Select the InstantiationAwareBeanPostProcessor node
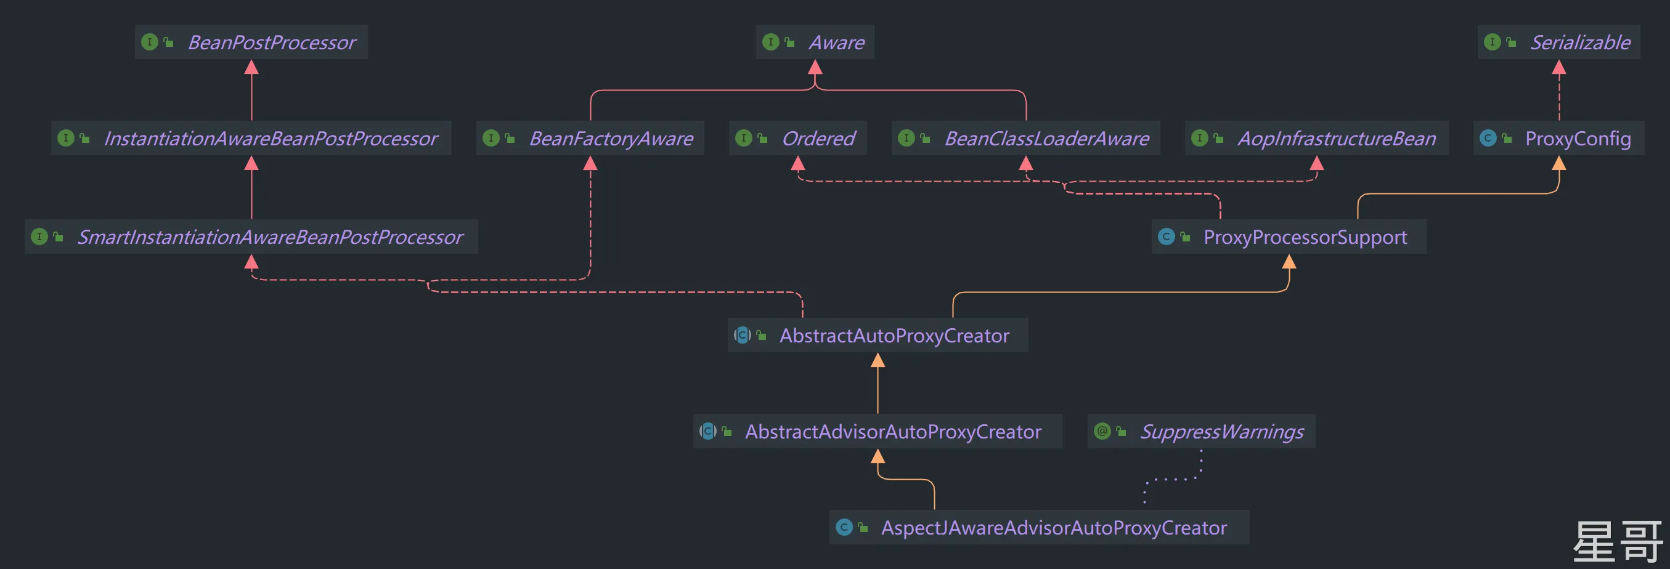Viewport: 1670px width, 569px height. click(271, 138)
